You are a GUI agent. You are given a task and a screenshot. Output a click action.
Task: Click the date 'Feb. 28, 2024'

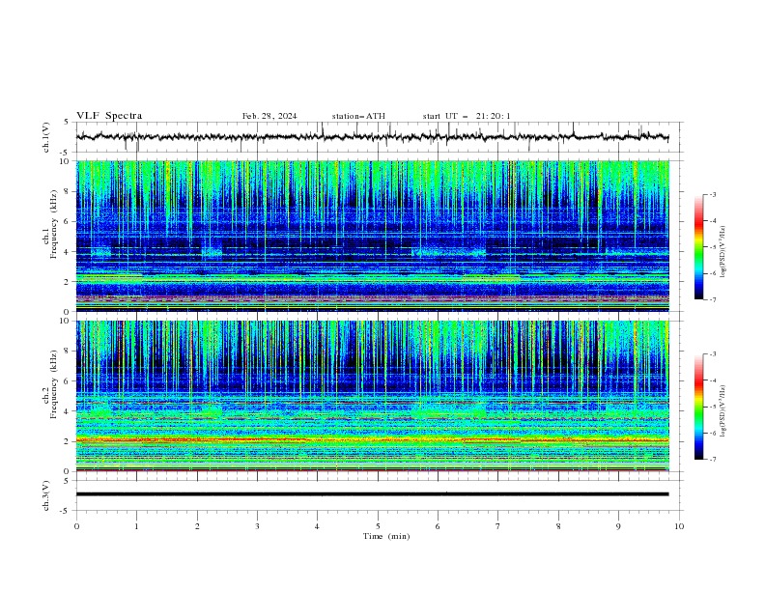269,116
